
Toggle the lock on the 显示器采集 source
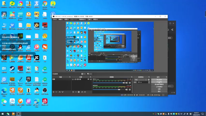91,79
